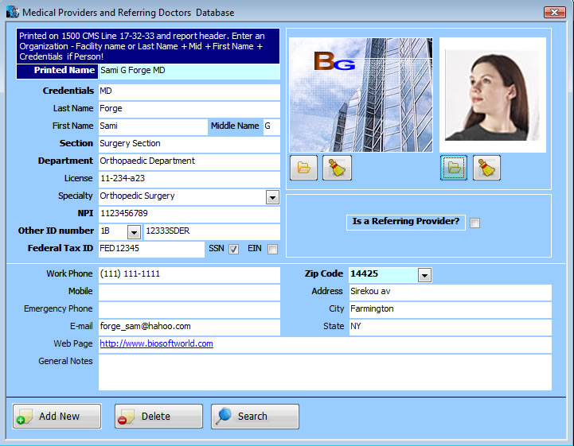Click the NPI field 1123456789

(x=189, y=215)
